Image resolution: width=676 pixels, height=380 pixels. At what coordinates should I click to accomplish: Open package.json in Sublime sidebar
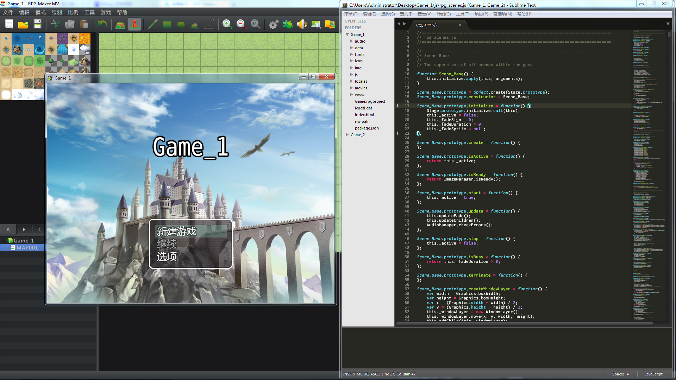(367, 128)
